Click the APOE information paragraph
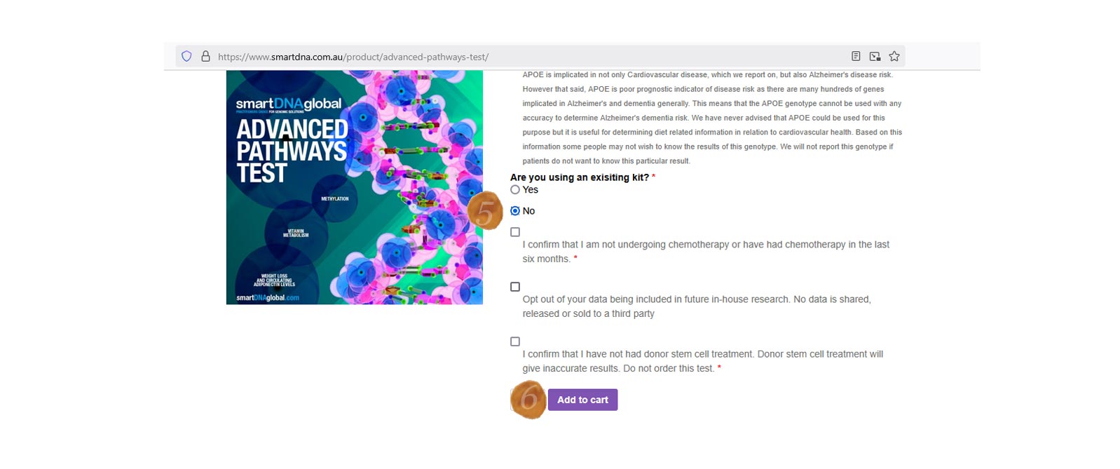The image size is (1120, 469). point(711,118)
